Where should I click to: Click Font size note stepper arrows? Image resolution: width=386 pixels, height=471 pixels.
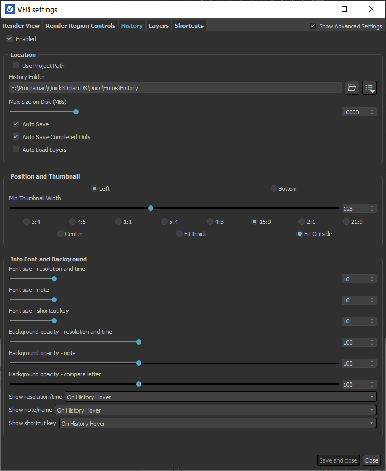pos(372,300)
